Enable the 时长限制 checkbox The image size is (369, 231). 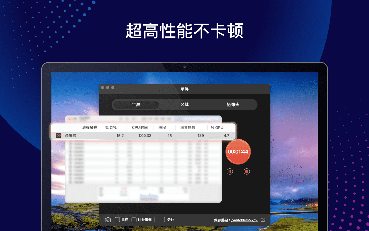pos(134,220)
